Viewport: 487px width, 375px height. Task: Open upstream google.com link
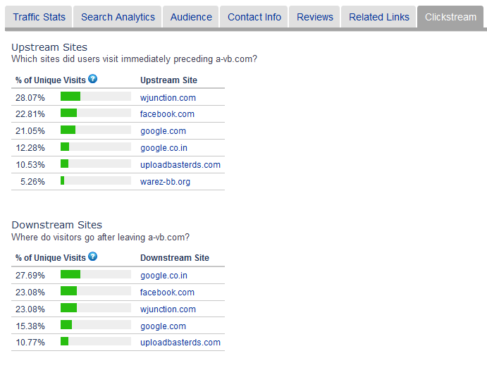pyautogui.click(x=163, y=131)
